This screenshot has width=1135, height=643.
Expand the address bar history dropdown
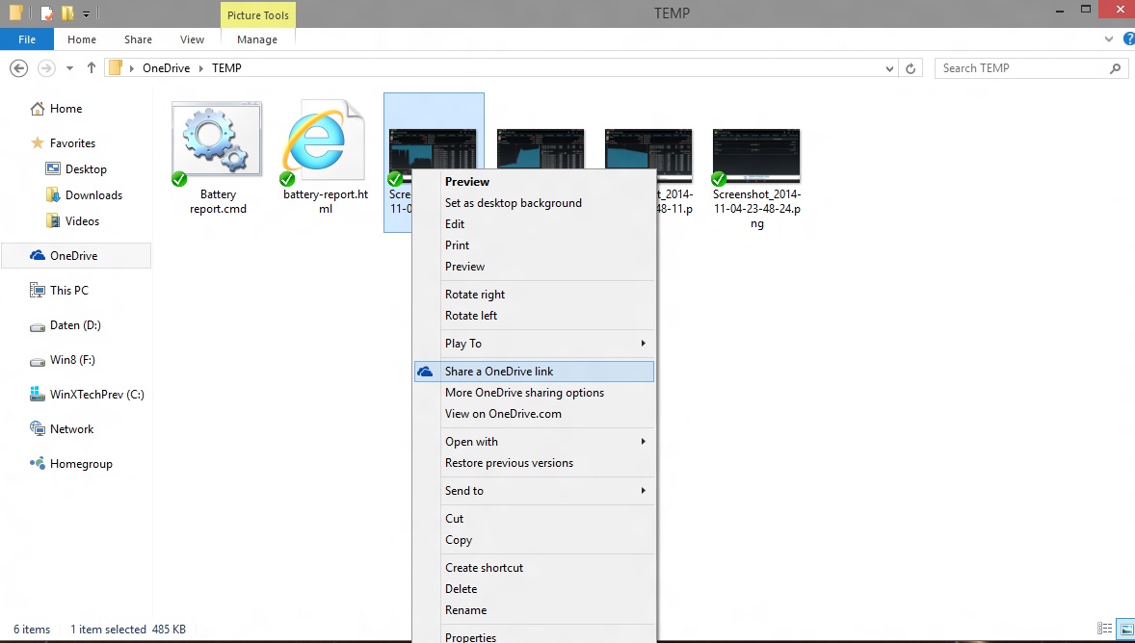(x=889, y=68)
